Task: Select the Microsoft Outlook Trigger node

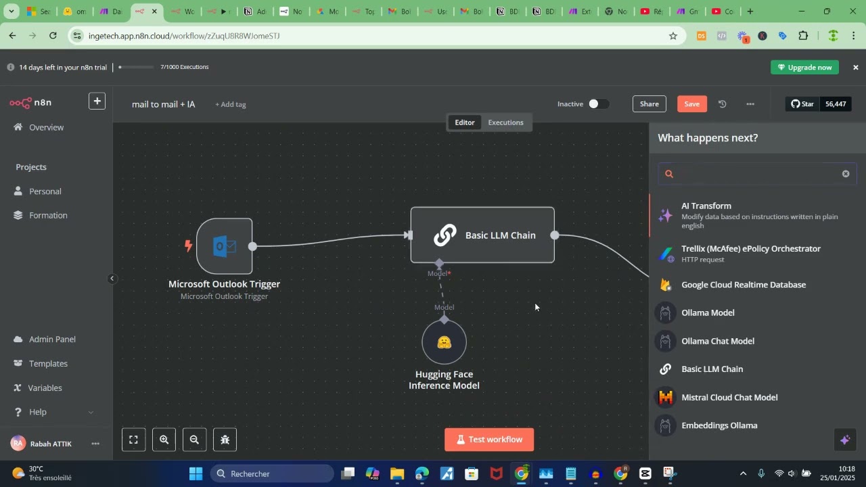Action: [224, 246]
